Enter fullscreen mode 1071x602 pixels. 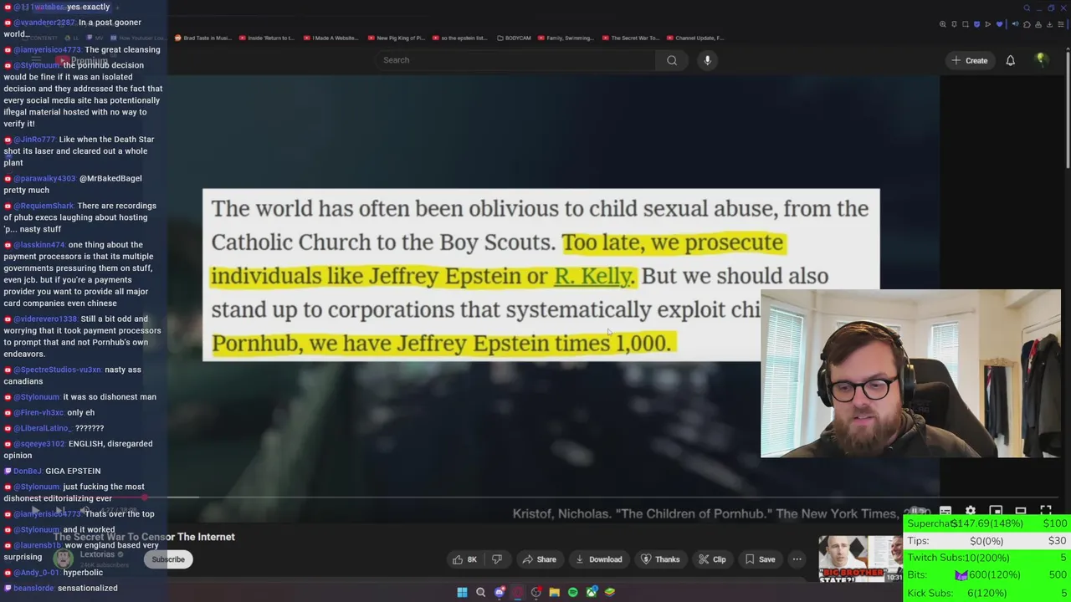coord(1046,511)
